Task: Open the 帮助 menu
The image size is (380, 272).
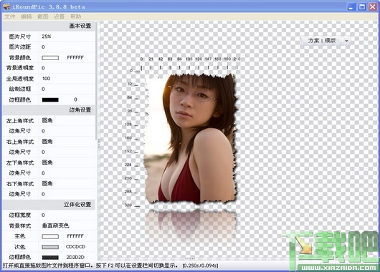Action: point(75,16)
